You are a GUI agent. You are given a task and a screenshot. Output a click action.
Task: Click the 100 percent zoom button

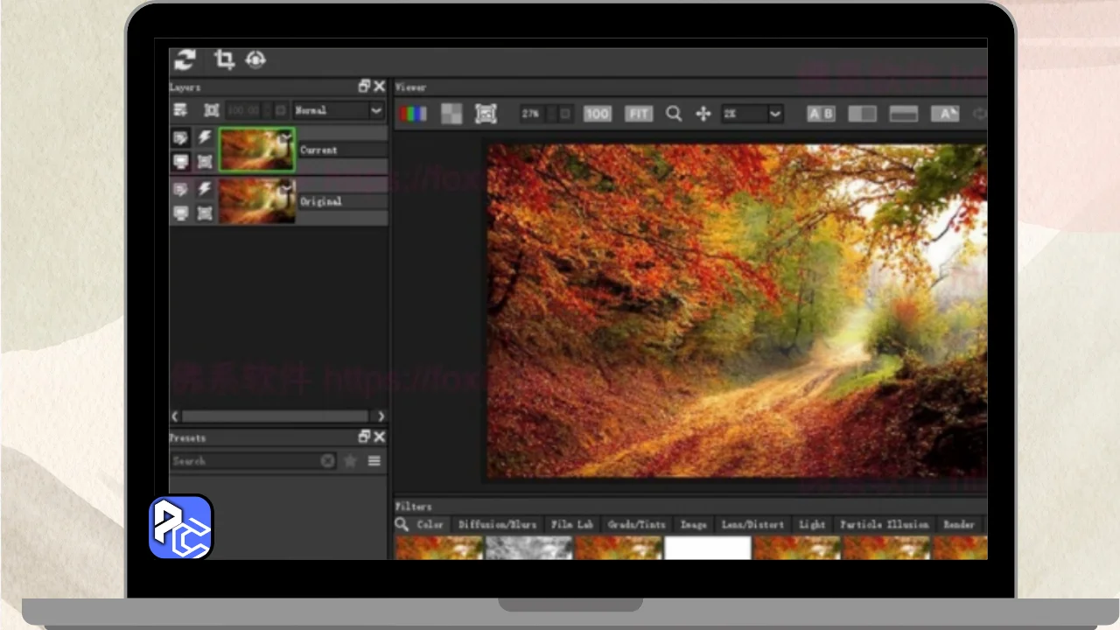(597, 114)
